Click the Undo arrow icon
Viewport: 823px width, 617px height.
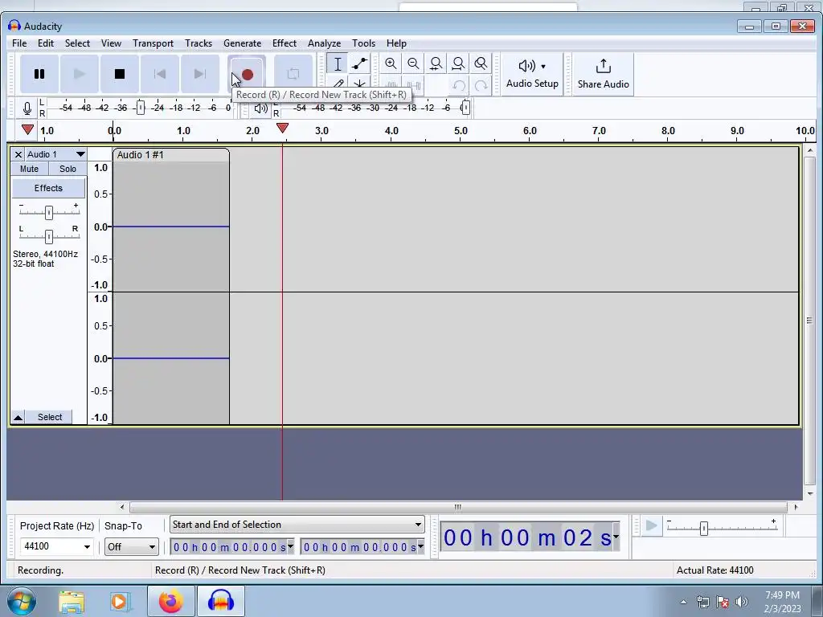click(459, 86)
